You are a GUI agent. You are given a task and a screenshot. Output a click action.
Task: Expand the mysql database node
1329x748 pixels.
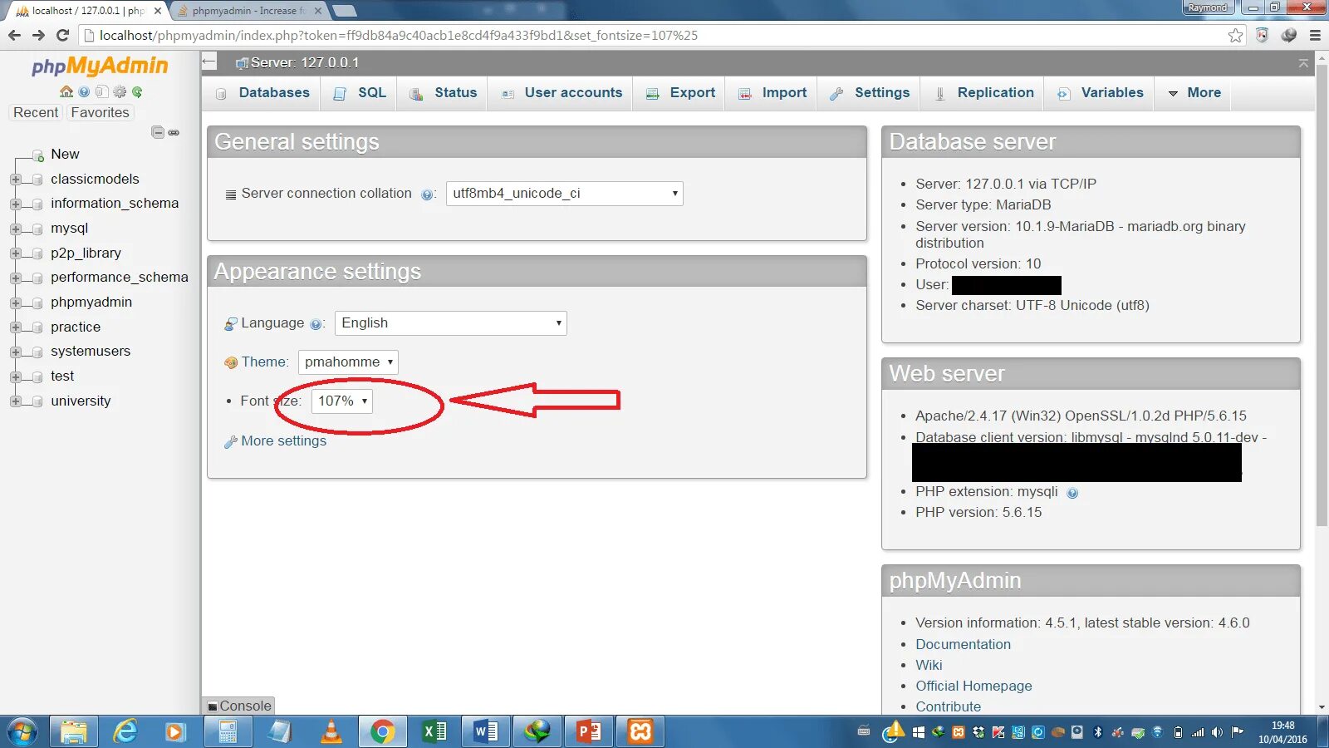[x=15, y=229]
